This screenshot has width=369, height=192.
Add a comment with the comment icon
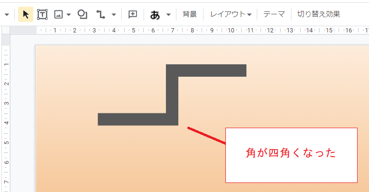point(133,14)
